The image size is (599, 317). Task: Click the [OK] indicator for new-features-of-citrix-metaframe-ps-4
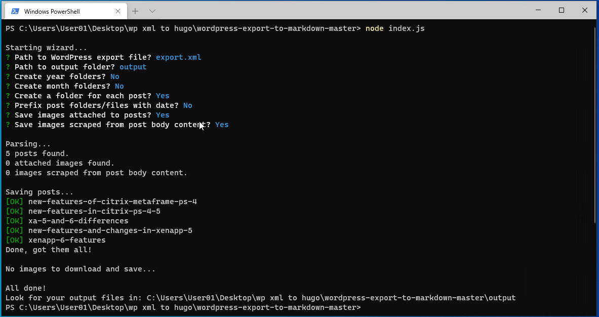coord(14,202)
